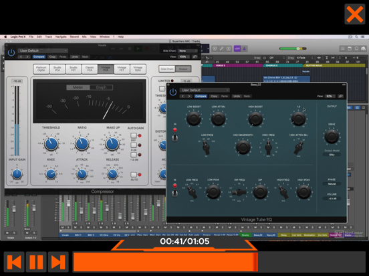This screenshot has height=276, width=369.
Task: Close the video player with the orange X
Action: point(355,14)
